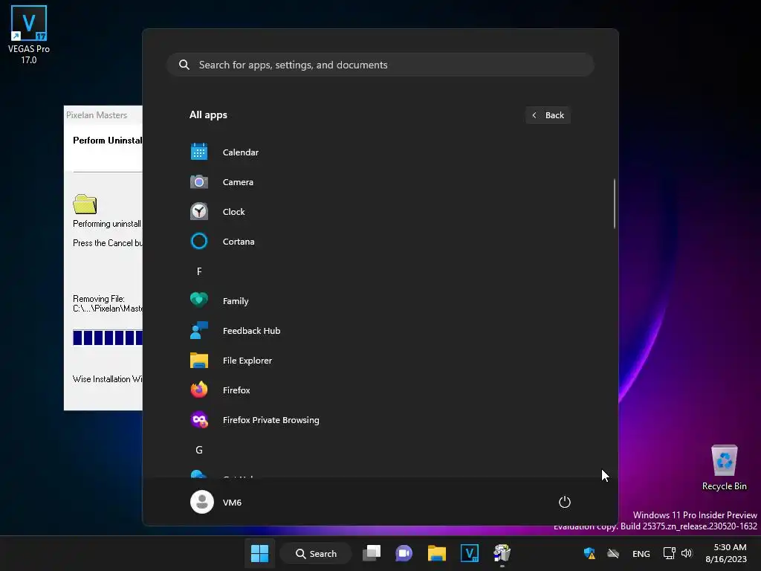Open Windows Security tray icon
The height and width of the screenshot is (571, 761).
[589, 553]
